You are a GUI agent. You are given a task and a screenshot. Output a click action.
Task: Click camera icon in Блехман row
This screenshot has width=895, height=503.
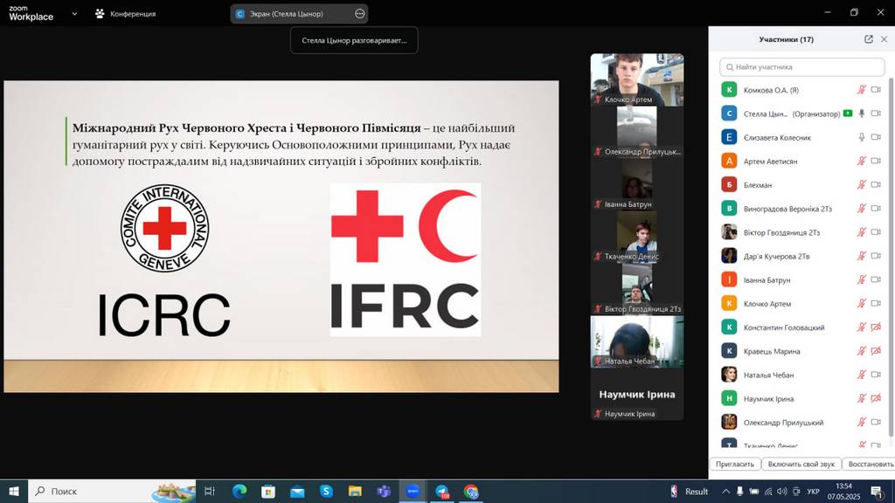(876, 185)
